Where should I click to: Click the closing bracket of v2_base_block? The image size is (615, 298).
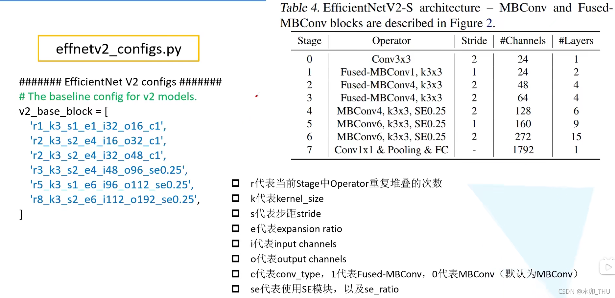pos(21,214)
